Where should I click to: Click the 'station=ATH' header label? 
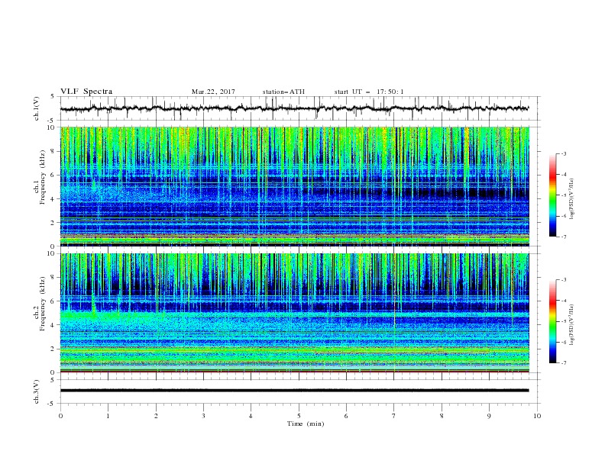click(283, 92)
